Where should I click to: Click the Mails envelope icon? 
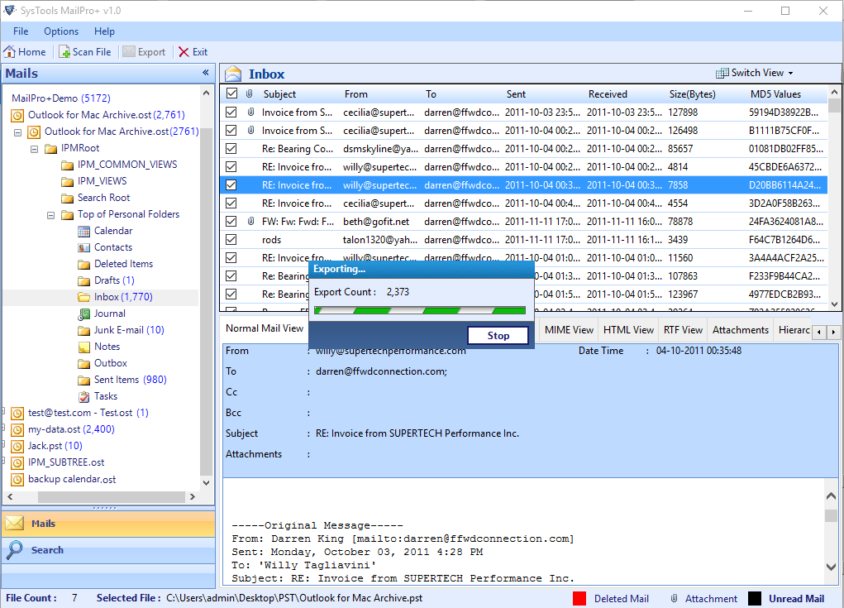click(15, 524)
